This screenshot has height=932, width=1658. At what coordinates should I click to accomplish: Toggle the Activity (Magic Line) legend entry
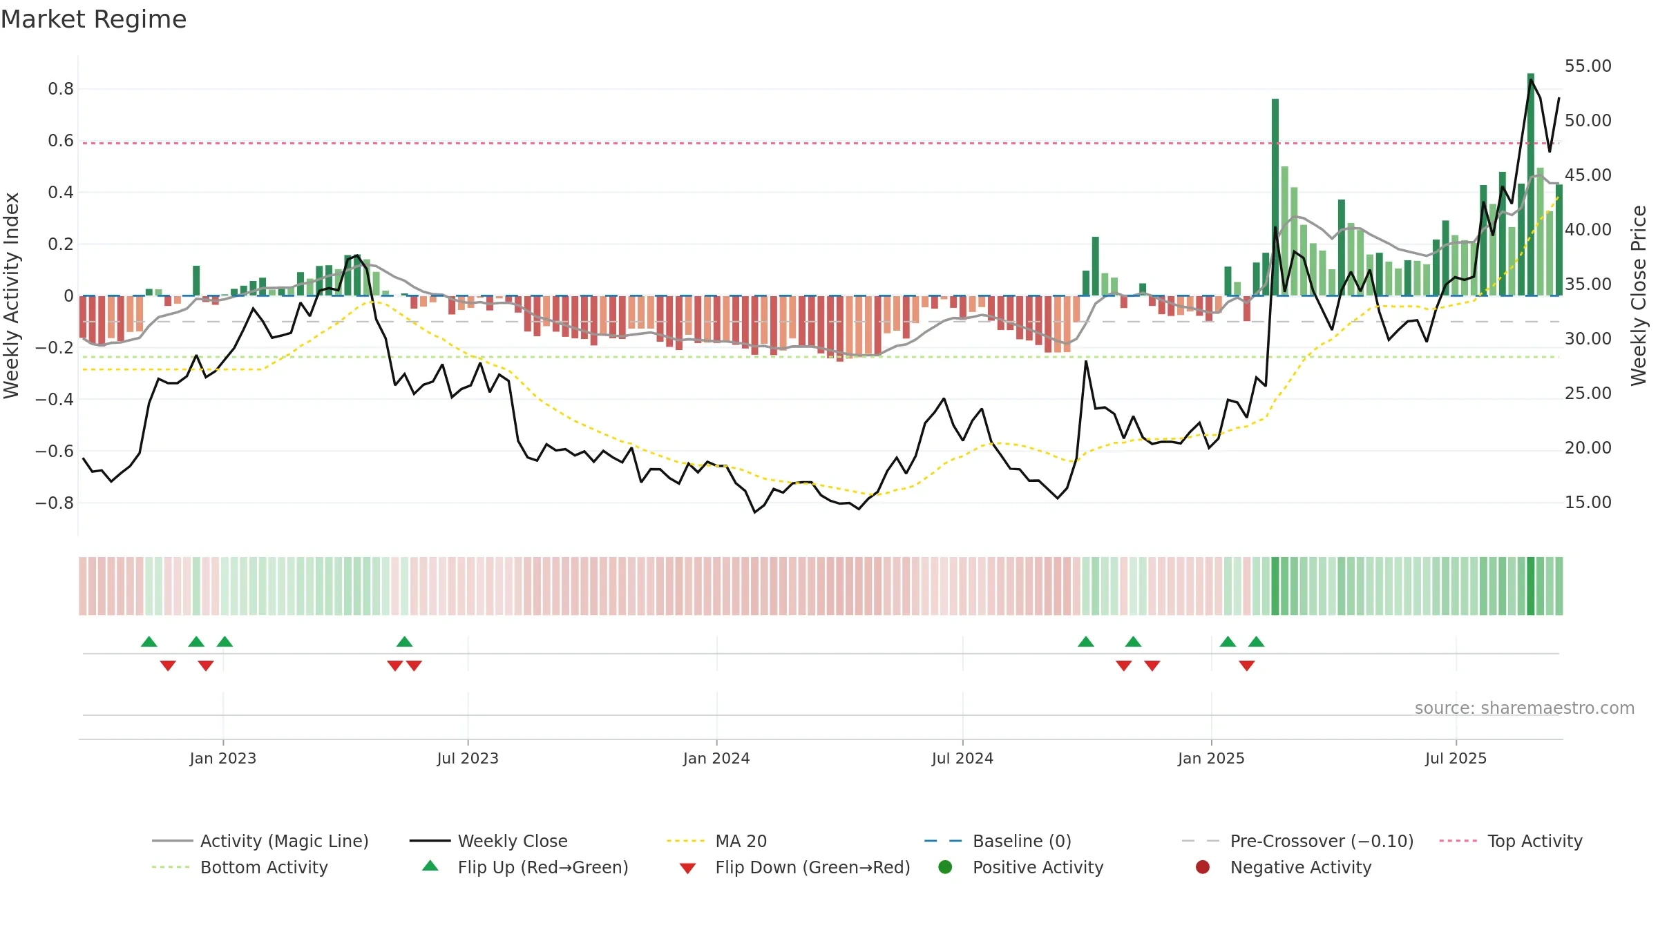[x=260, y=841]
